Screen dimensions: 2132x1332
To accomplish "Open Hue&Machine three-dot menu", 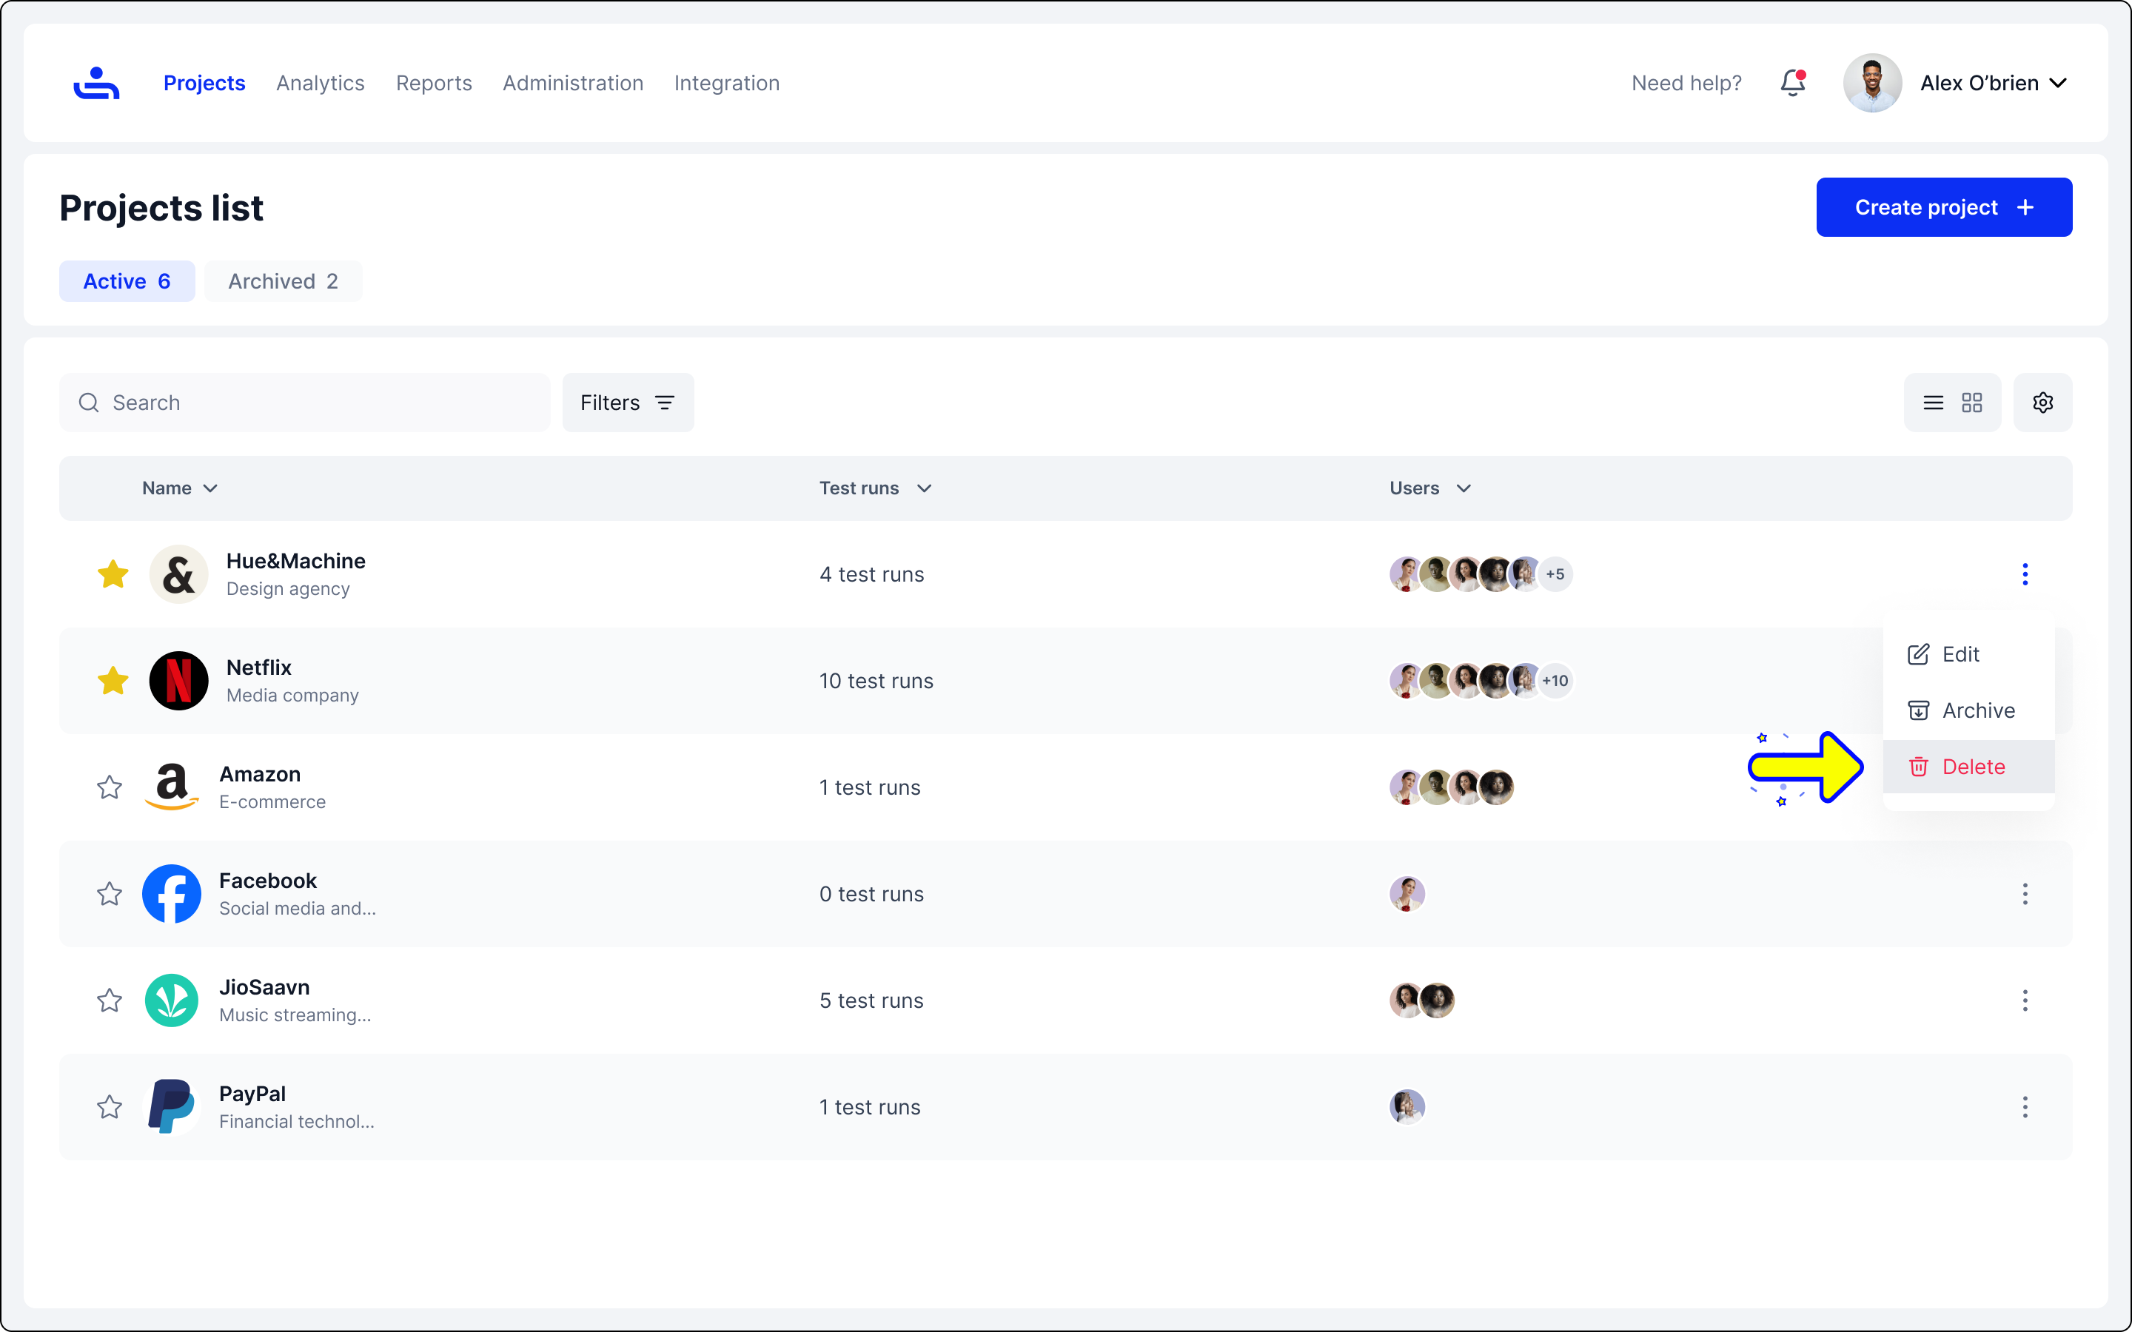I will tap(2025, 574).
